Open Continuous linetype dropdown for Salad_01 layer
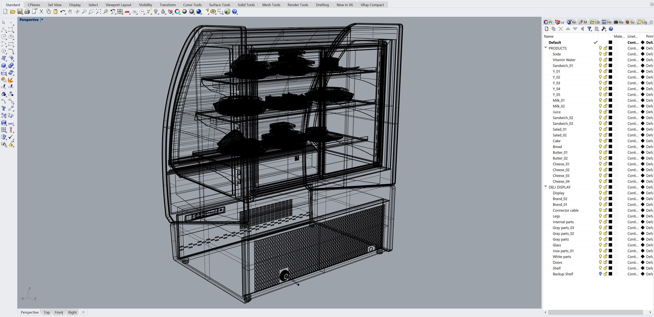654x317 pixels. click(x=633, y=129)
